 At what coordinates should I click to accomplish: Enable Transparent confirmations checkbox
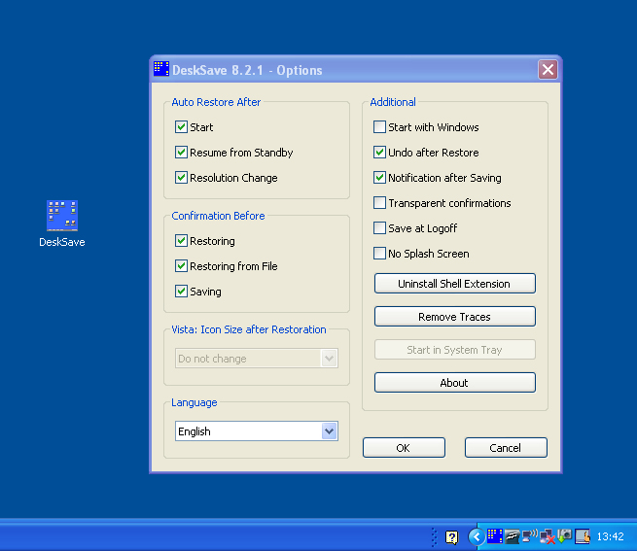point(380,203)
